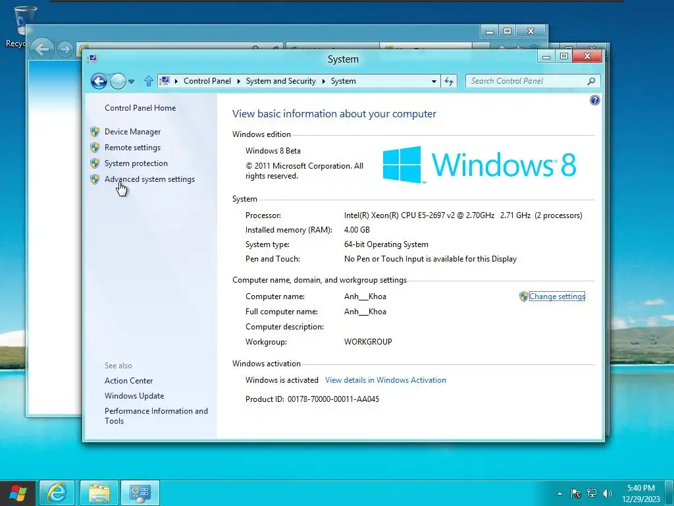The image size is (674, 506).
Task: Click the Windows 8 logo image
Action: (x=479, y=165)
